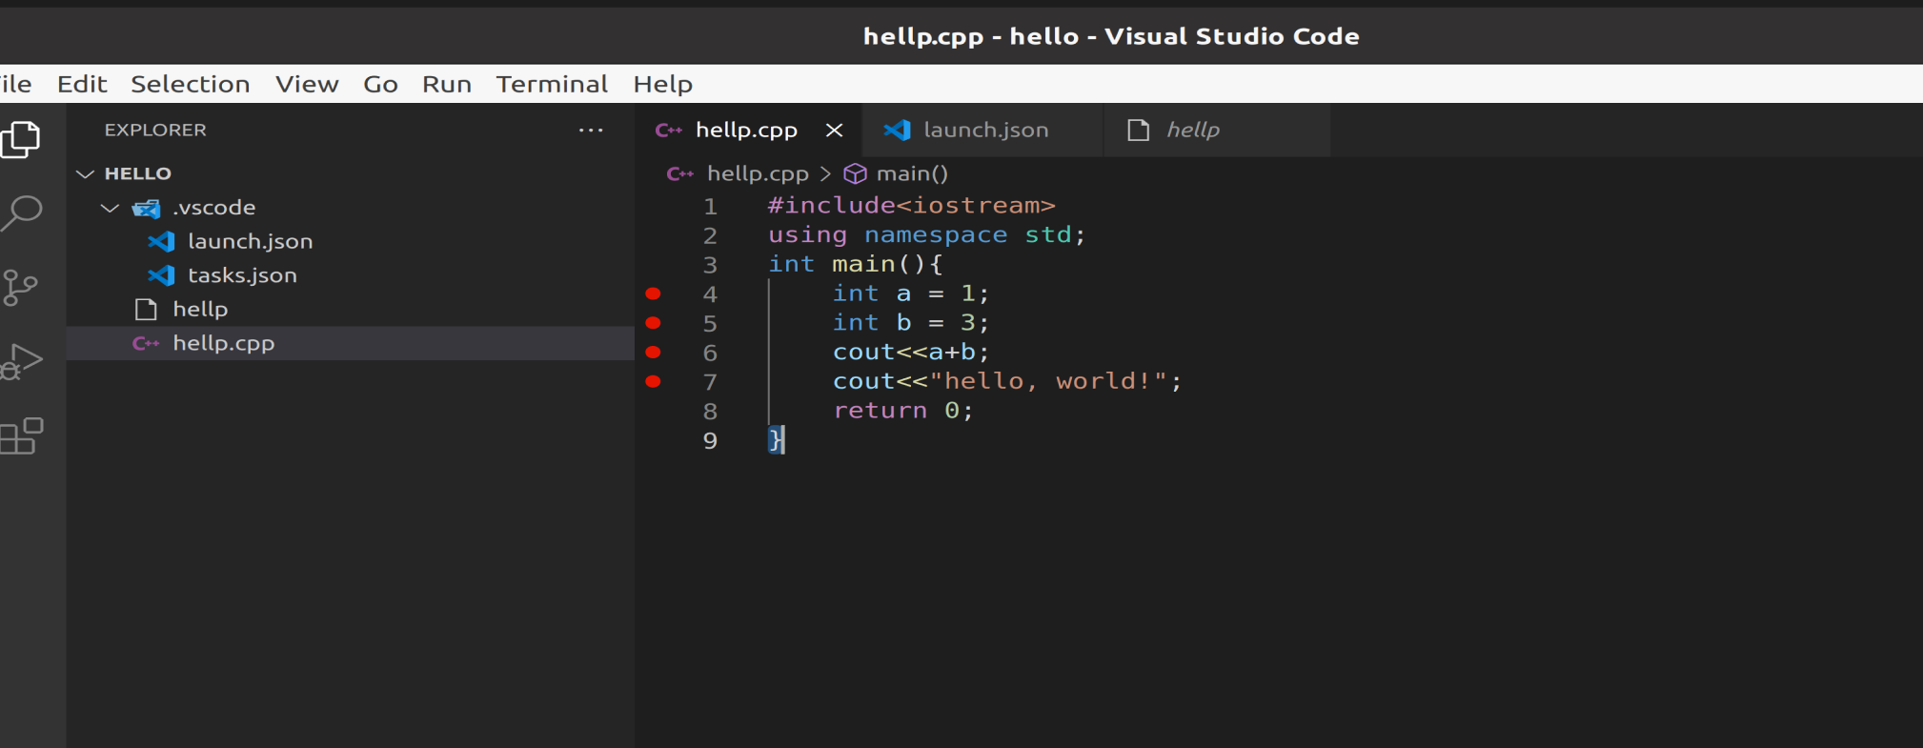1923x748 pixels.
Task: Open the View menu
Action: (307, 84)
